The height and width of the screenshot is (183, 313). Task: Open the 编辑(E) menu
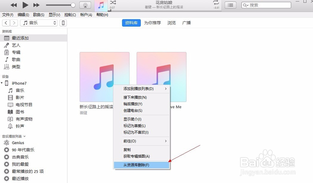point(23,15)
